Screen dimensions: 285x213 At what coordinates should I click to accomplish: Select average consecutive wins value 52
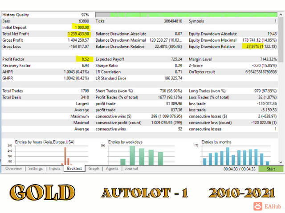180,129
